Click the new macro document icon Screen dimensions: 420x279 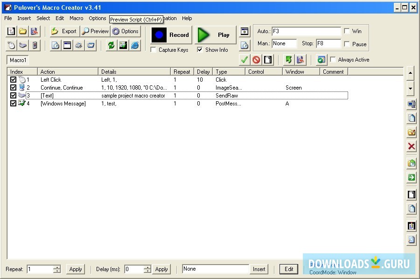10,31
